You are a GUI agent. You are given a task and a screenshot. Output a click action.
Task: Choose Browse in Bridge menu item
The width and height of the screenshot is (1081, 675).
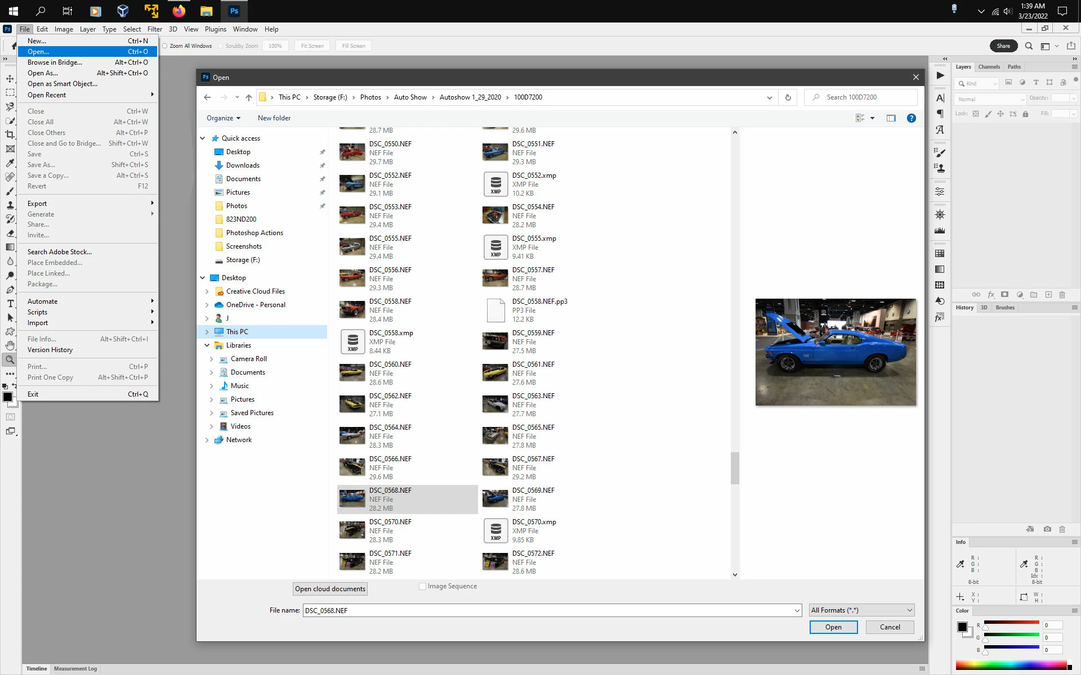(55, 62)
